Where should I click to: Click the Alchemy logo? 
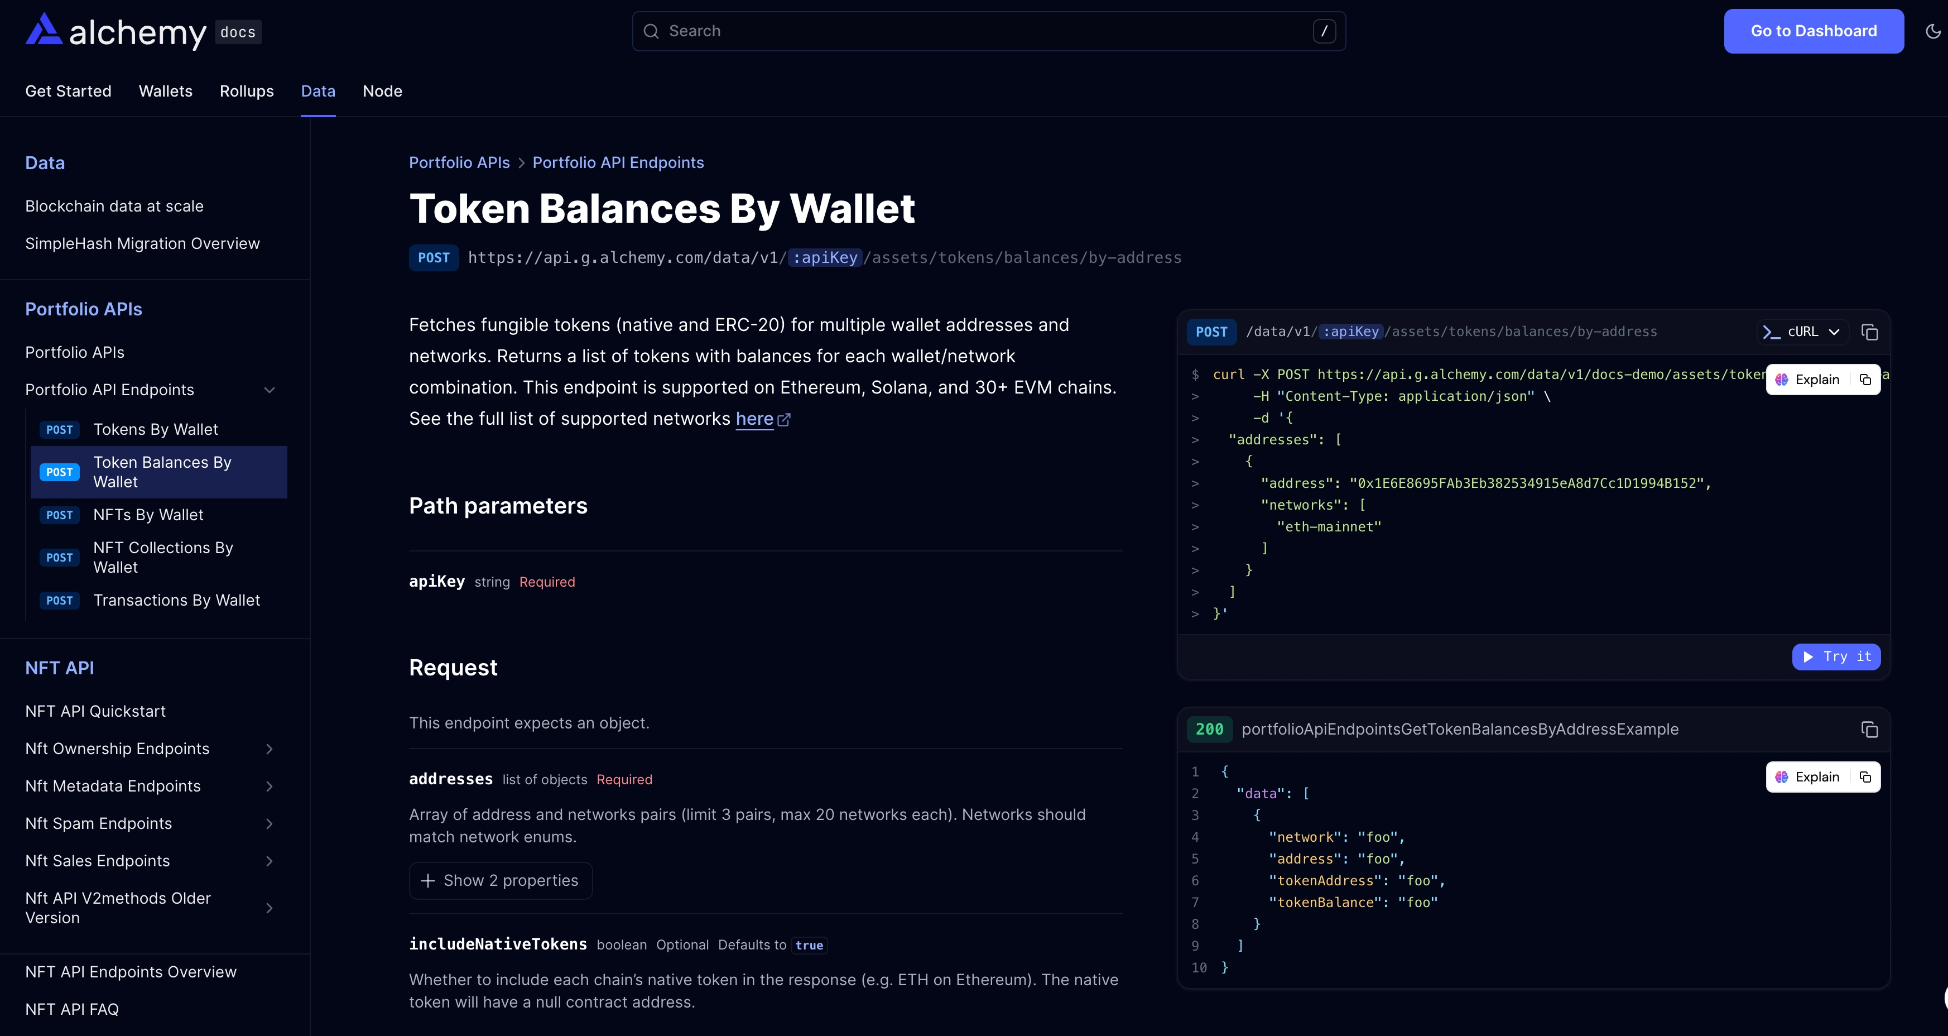(116, 31)
